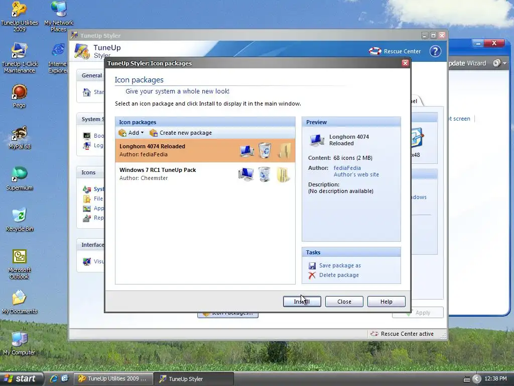Viewport: 514px width, 386px height.
Task: Select the Windows 7 RC1 TuneUp Pack
Action: [205, 174]
